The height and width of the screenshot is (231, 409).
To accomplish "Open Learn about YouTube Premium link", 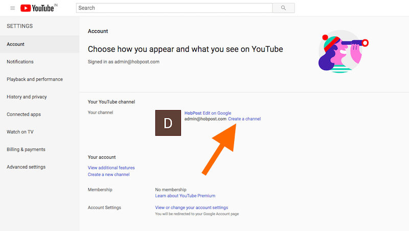I will 185,196.
